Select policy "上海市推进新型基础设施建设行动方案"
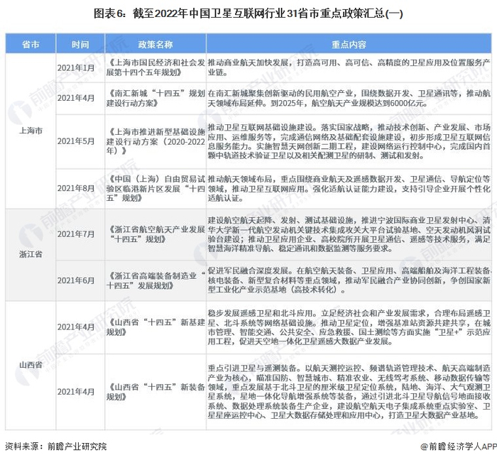 coord(155,141)
